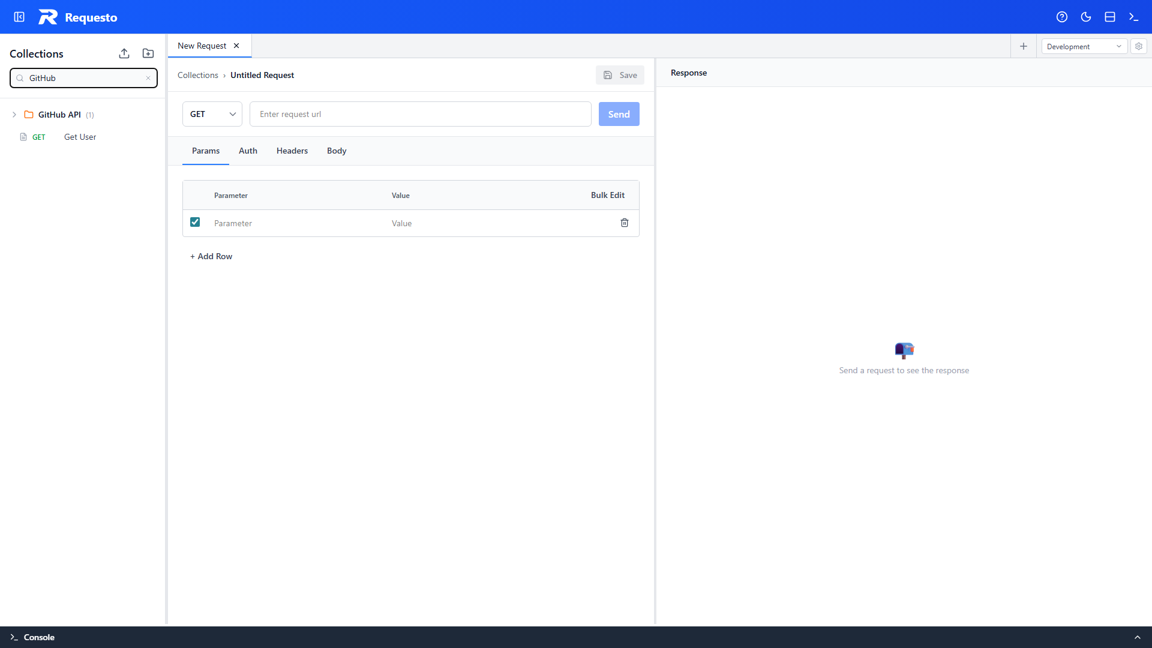Toggle Bulk Edit for parameters
Viewport: 1152px width, 648px height.
coord(607,195)
